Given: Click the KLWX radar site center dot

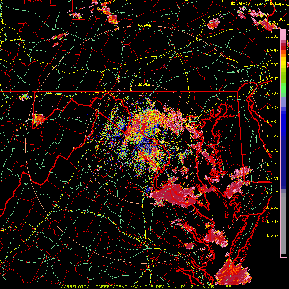Looking at the screenshot, I should [x=144, y=144].
